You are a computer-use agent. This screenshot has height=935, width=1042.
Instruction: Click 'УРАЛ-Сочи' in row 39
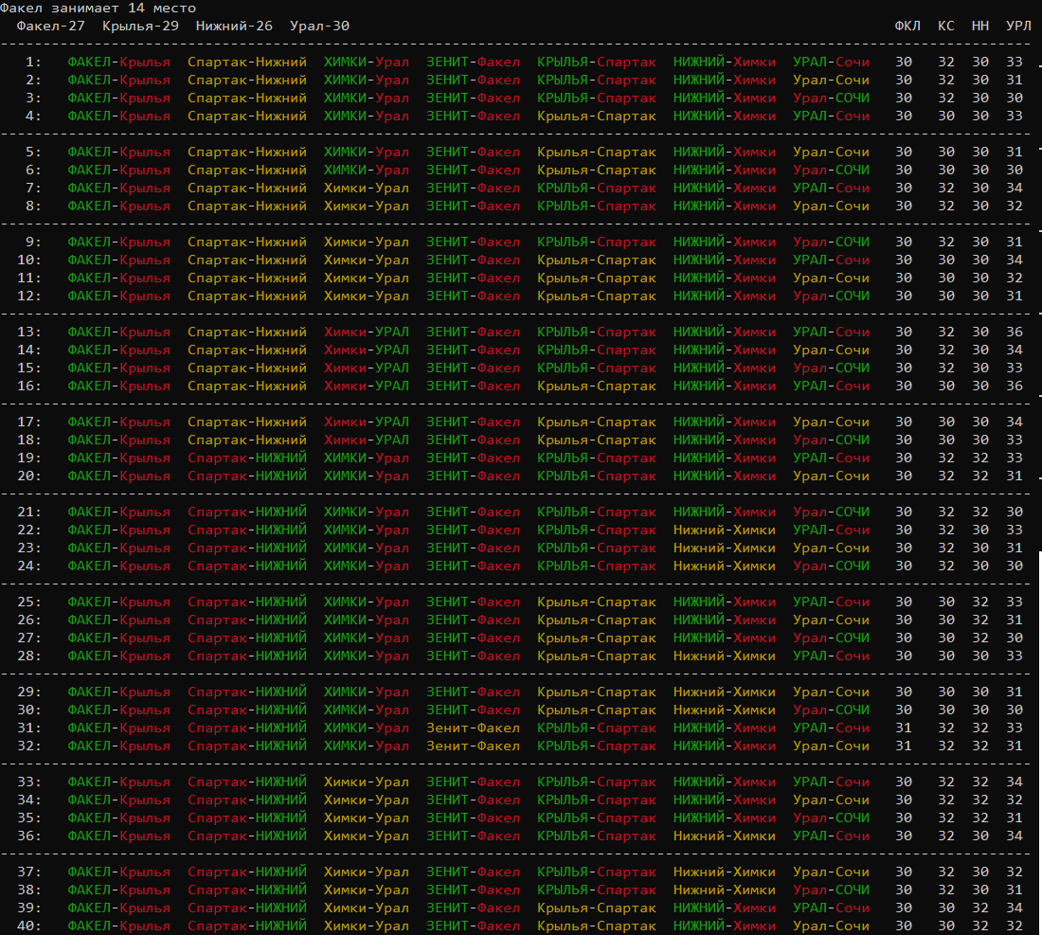click(x=831, y=908)
